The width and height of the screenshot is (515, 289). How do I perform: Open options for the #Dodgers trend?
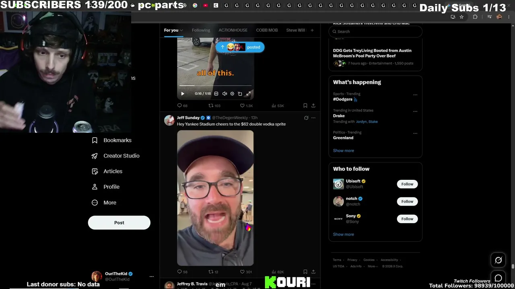coord(415,95)
